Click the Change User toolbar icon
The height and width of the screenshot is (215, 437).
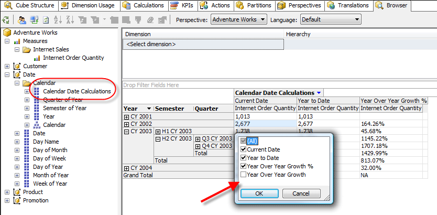pos(22,19)
